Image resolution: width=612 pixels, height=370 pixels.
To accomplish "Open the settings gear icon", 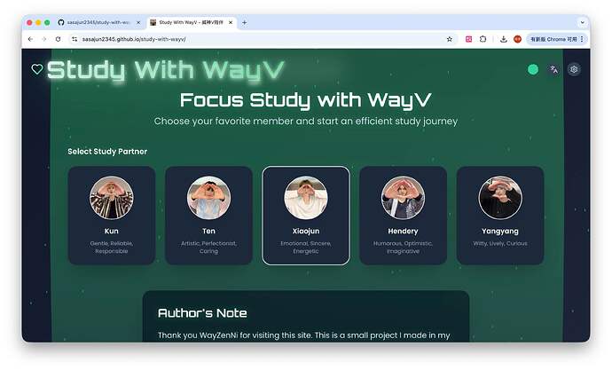I will coord(574,69).
